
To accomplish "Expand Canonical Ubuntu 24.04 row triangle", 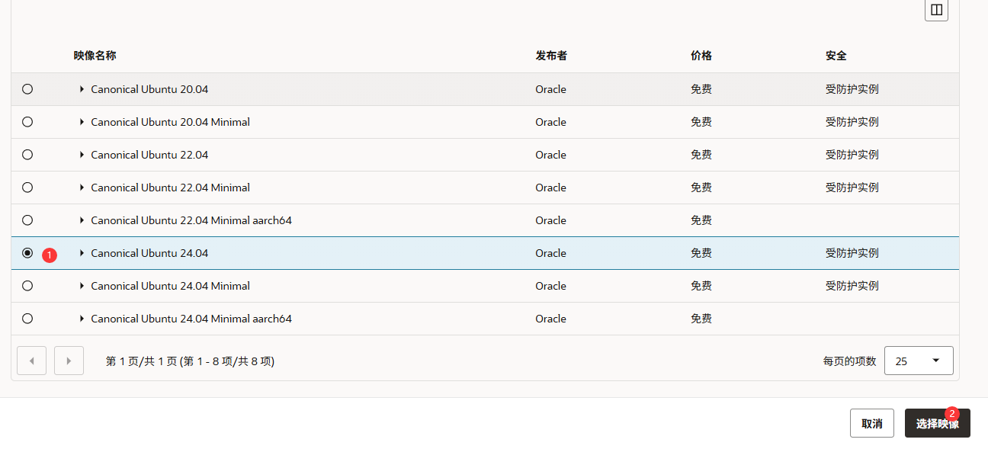I will (x=82, y=253).
